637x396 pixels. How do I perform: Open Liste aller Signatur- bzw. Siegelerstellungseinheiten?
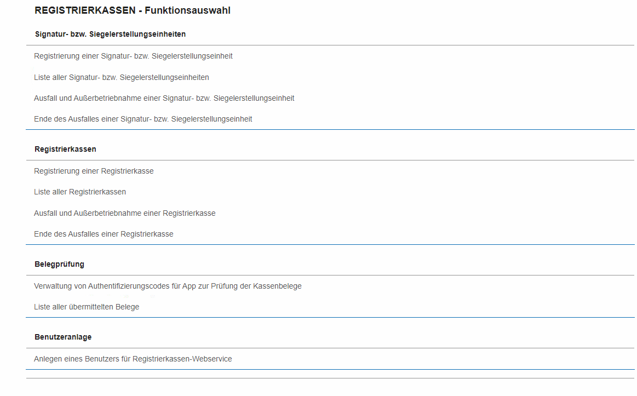click(121, 77)
